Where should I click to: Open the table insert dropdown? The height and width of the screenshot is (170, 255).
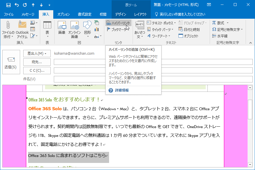point(47,29)
